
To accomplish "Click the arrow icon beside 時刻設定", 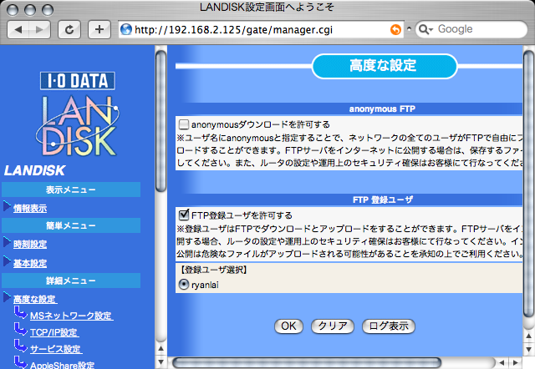I will [7, 242].
